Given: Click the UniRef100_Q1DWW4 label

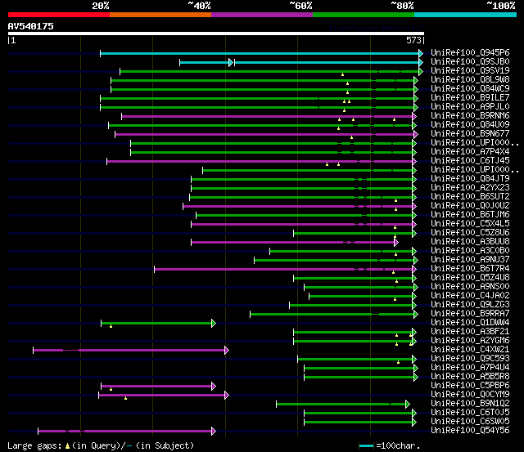Looking at the screenshot, I should pyautogui.click(x=470, y=323).
